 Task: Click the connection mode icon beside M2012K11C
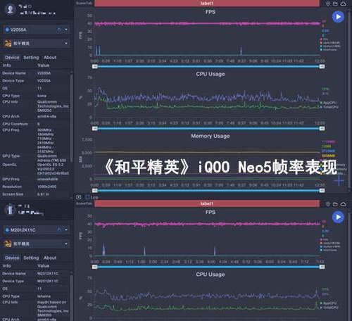59,229
